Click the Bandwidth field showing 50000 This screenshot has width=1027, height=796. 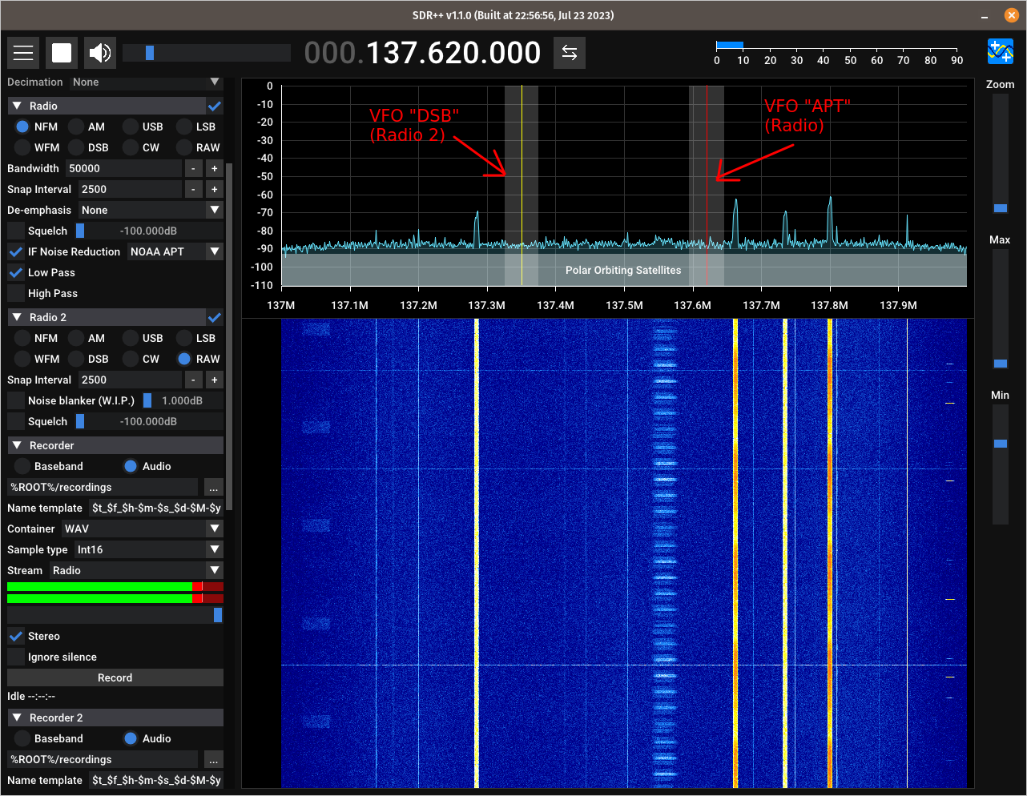pos(123,168)
